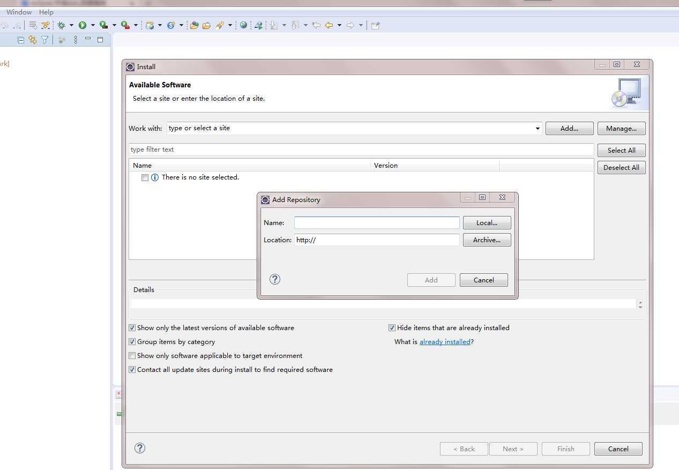The image size is (679, 470).
Task: Minimize the side view panel
Action: click(88, 39)
